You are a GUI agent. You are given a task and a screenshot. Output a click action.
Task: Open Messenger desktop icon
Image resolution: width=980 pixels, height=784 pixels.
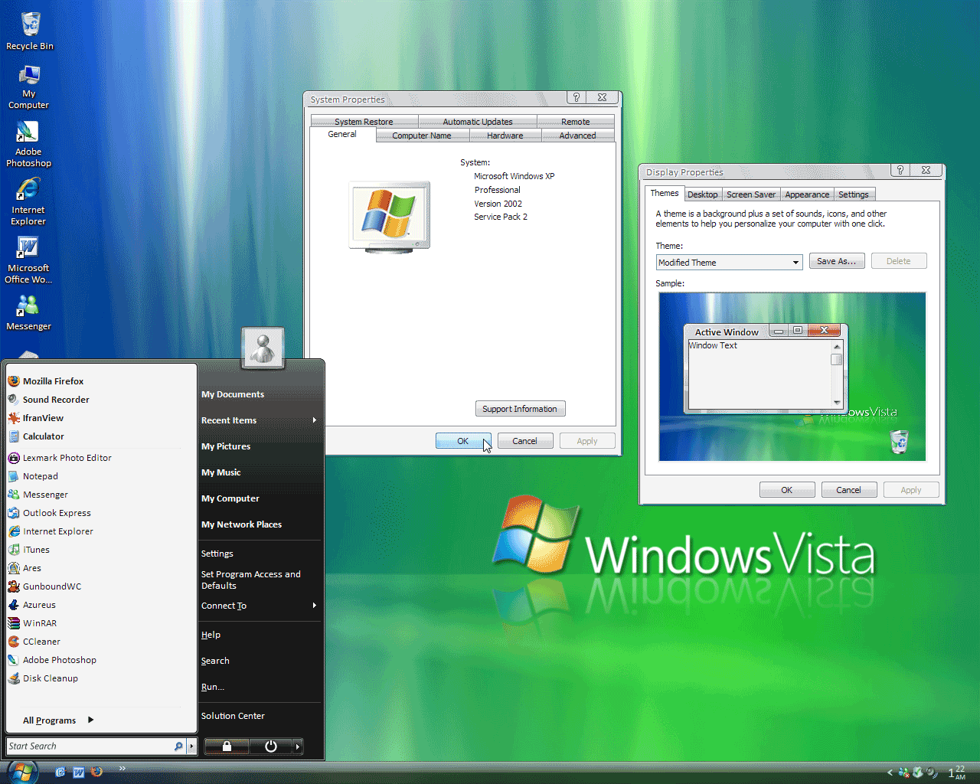tap(28, 312)
